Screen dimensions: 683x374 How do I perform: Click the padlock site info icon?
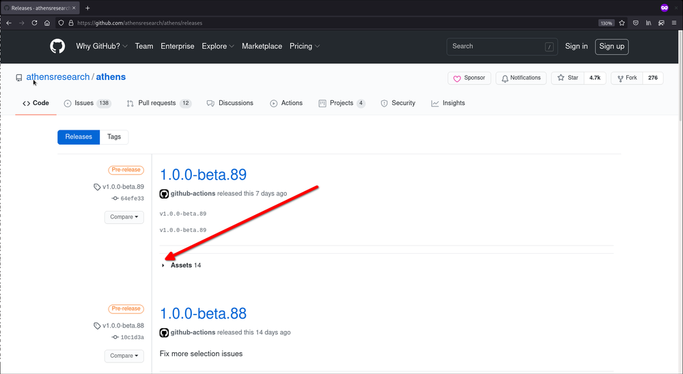(70, 23)
